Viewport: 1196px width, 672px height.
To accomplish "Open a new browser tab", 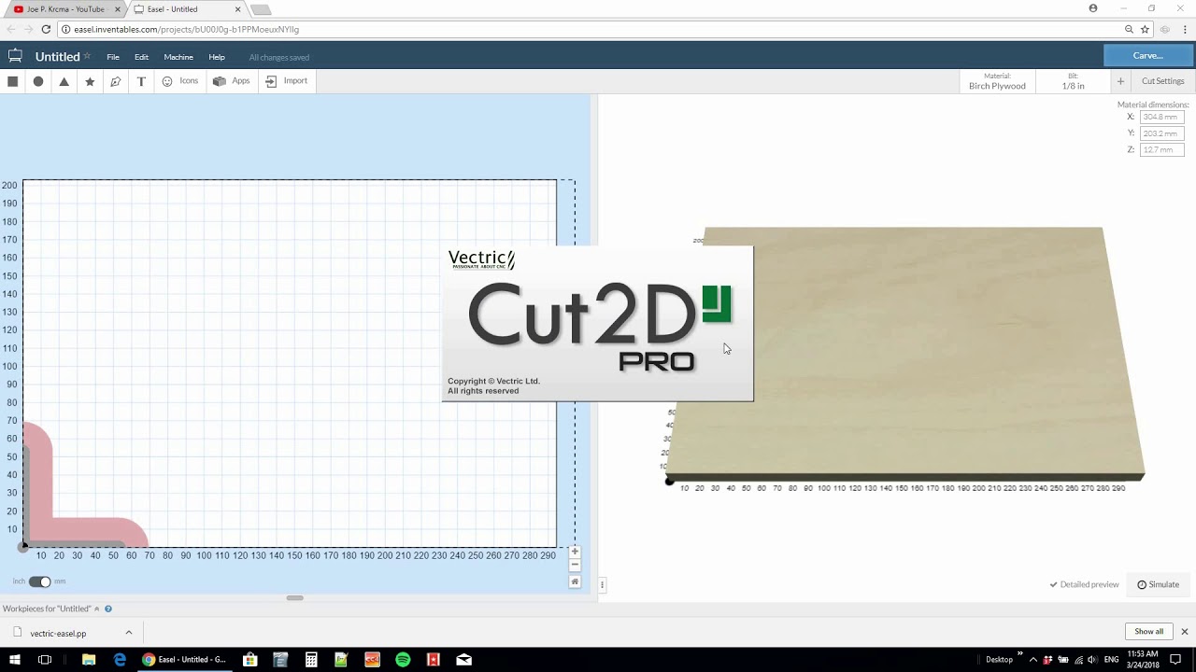I will [x=261, y=9].
